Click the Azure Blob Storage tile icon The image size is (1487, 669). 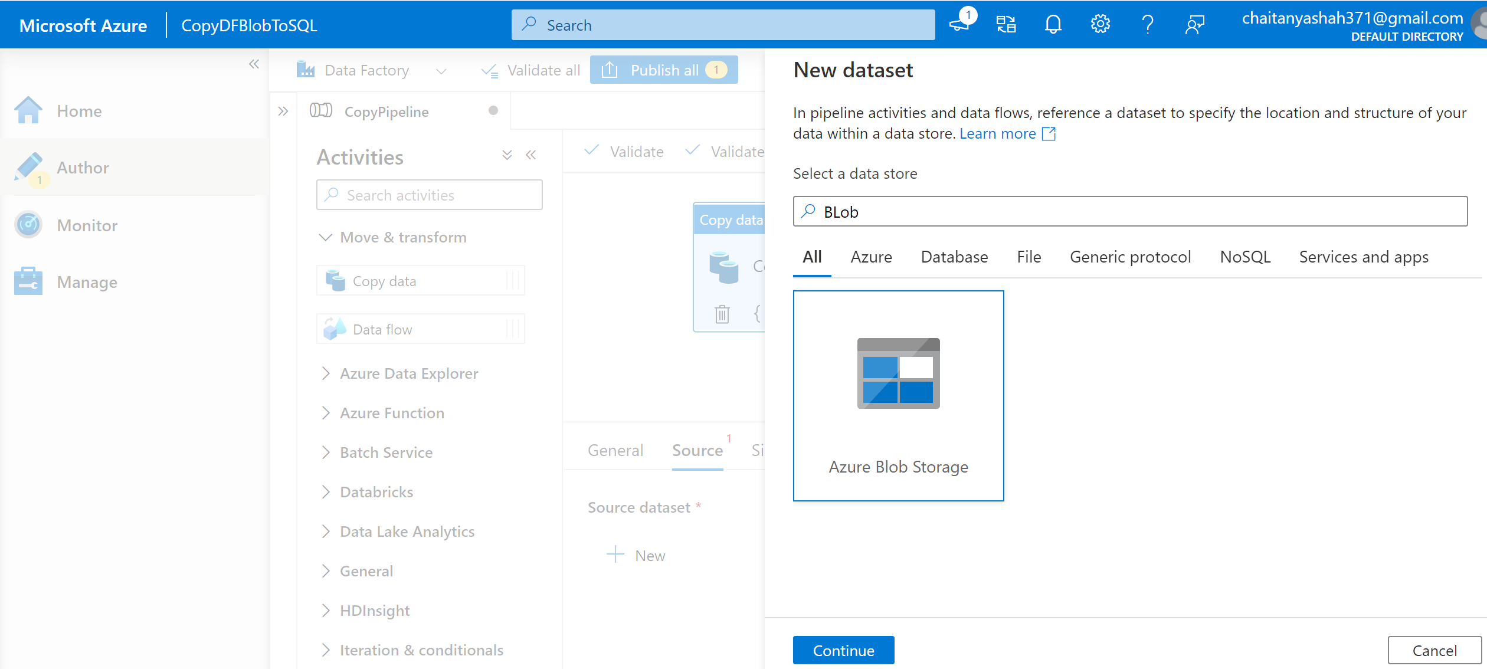(898, 373)
